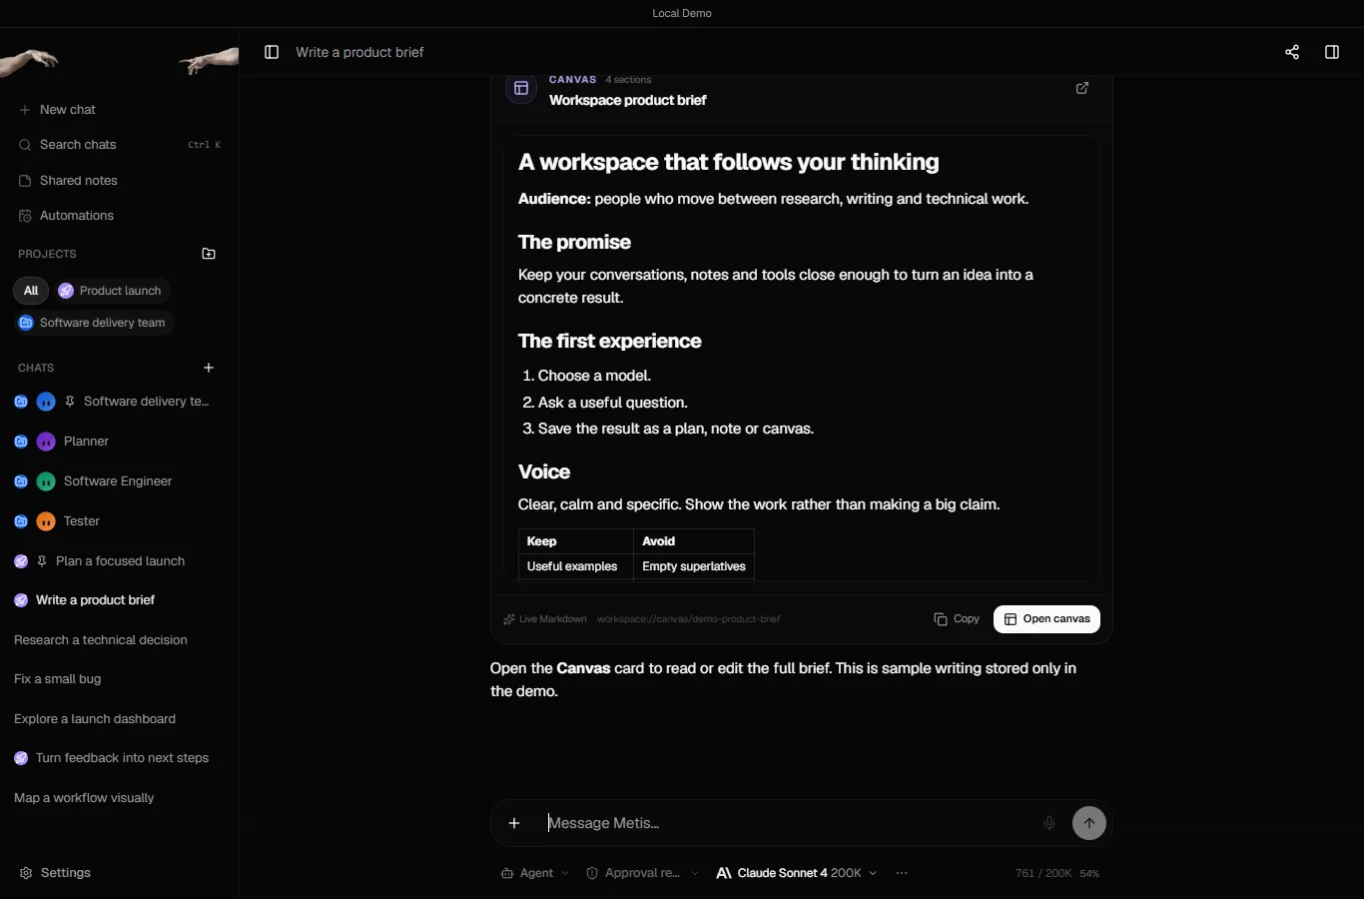
Task: Open the Plan a focused launch chat
Action: pos(119,561)
